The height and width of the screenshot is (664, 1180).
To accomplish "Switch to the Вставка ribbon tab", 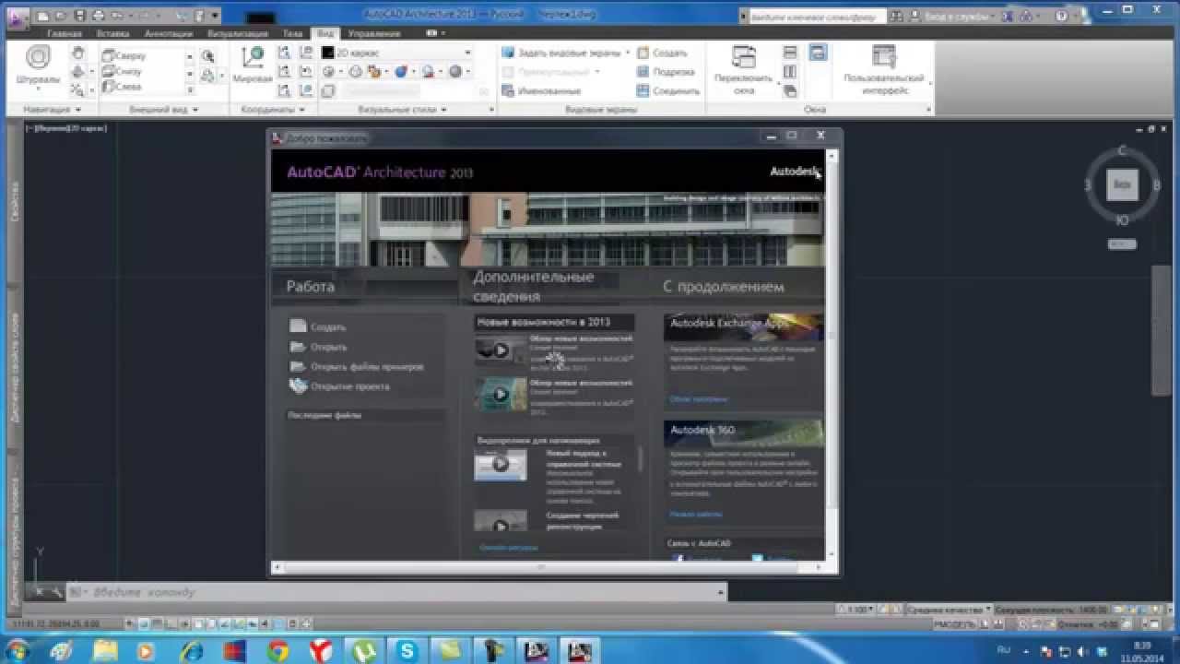I will coord(113,33).
